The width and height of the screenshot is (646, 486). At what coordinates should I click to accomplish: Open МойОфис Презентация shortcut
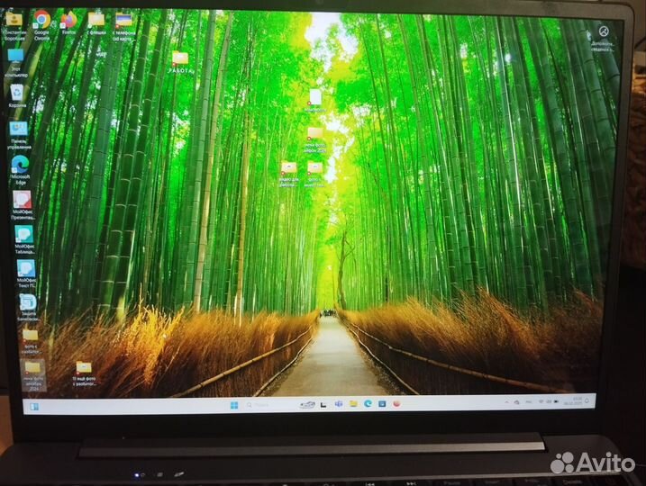coord(23,204)
